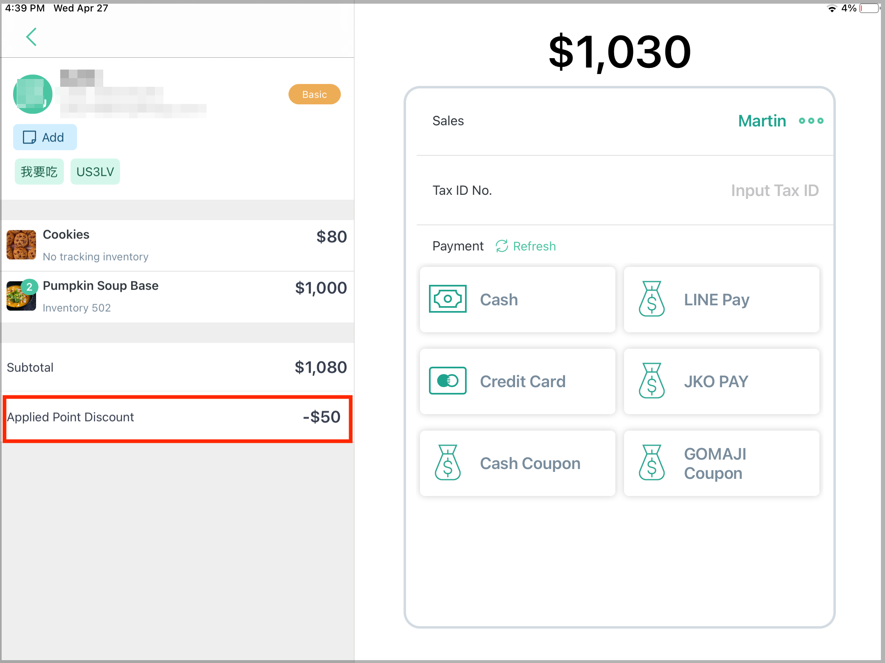Select Cash Coupon payment
885x663 pixels.
[517, 463]
